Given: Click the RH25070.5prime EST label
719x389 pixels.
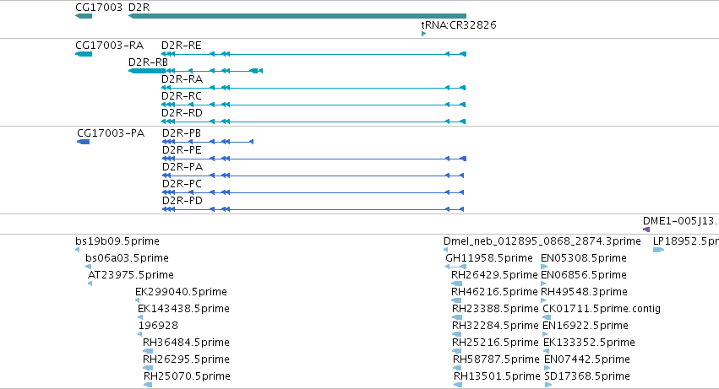Looking at the screenshot, I should tap(187, 376).
